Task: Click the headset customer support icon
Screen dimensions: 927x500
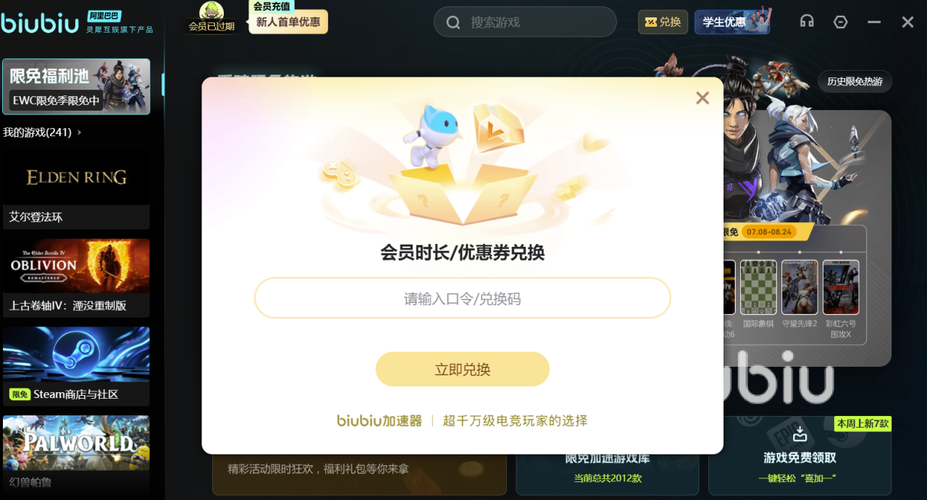Action: pyautogui.click(x=807, y=22)
